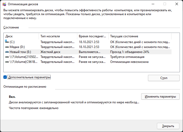
Task: Click Ранее не запуска... in Volume{210502 row
Action: click(92, 57)
